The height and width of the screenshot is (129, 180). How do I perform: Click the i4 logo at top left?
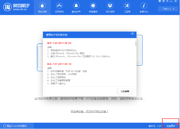coord(7,7)
